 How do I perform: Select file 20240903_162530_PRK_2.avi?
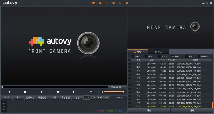point(170,68)
